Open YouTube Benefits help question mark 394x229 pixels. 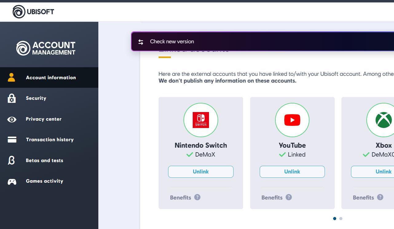(x=289, y=197)
